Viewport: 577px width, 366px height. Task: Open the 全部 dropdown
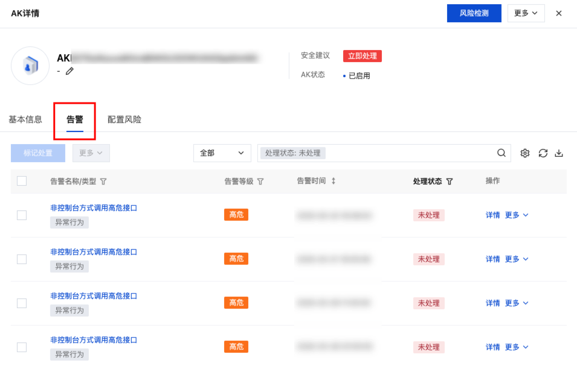222,153
